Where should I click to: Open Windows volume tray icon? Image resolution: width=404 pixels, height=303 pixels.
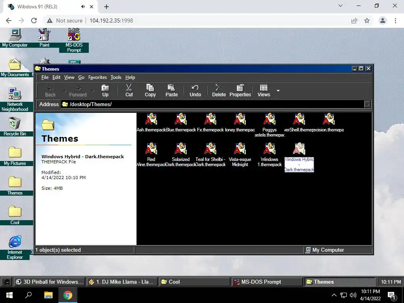point(353,295)
